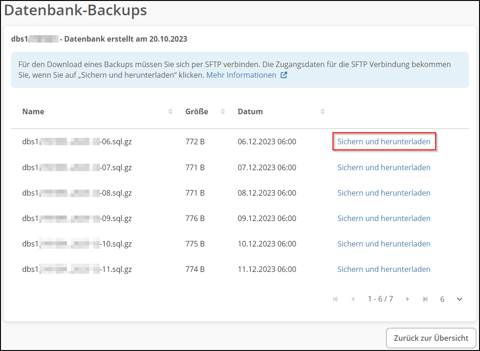Sort table by Datum column arrows
This screenshot has width=480, height=351.
coord(322,111)
